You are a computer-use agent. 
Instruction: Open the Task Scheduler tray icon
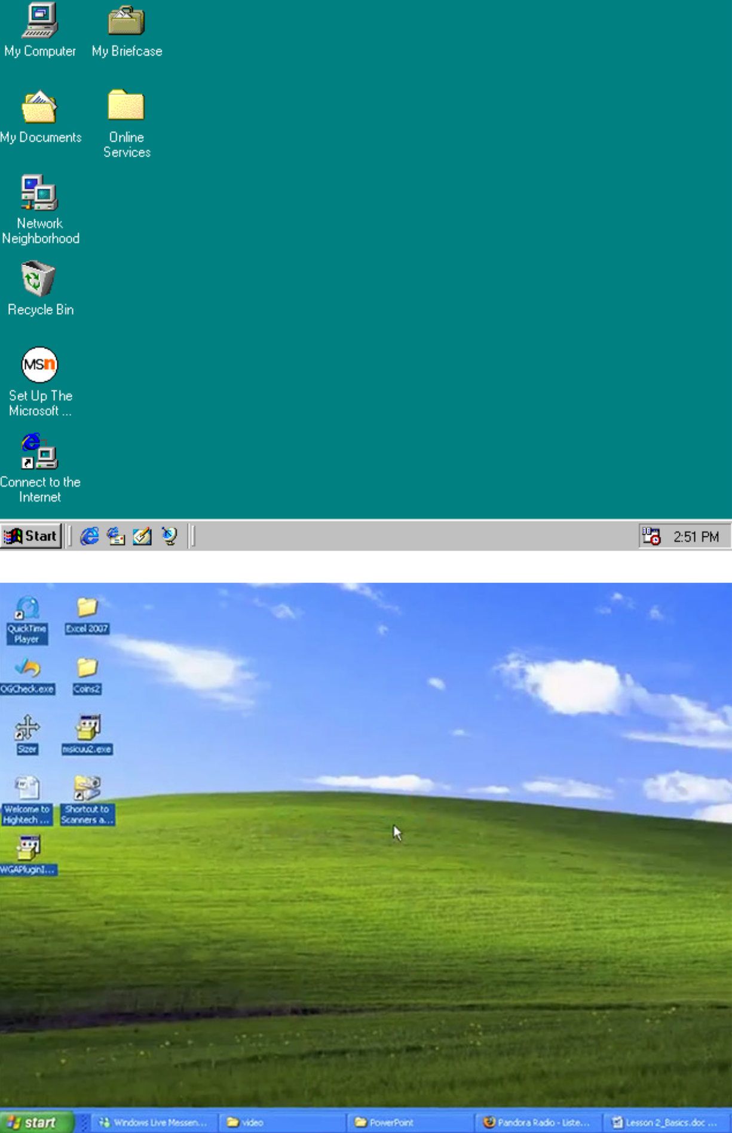point(651,536)
